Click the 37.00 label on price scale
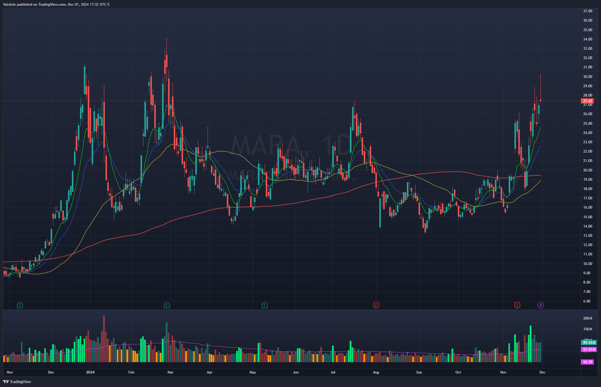The width and height of the screenshot is (601, 387). pyautogui.click(x=588, y=11)
